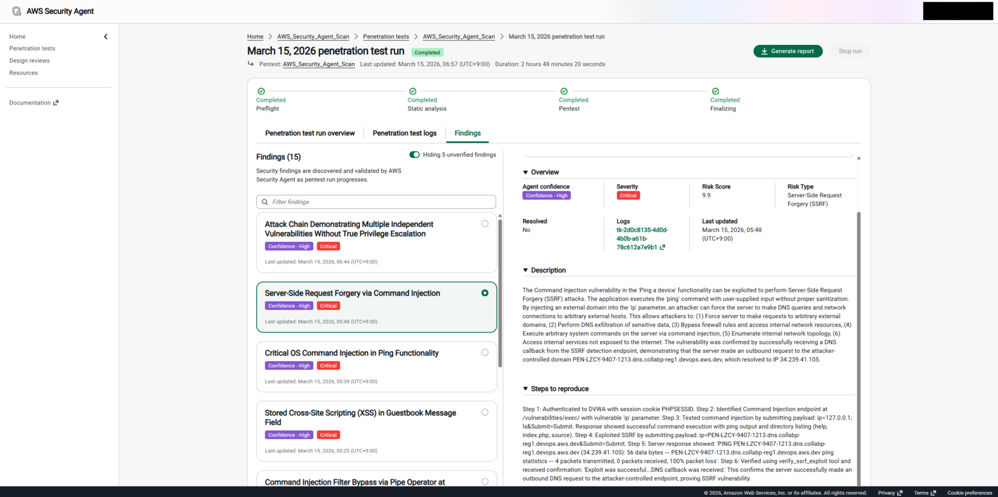Open first AWS_Security_Agent_Scan breadcrumb link
The height and width of the screenshot is (497, 998).
pyautogui.click(x=313, y=37)
